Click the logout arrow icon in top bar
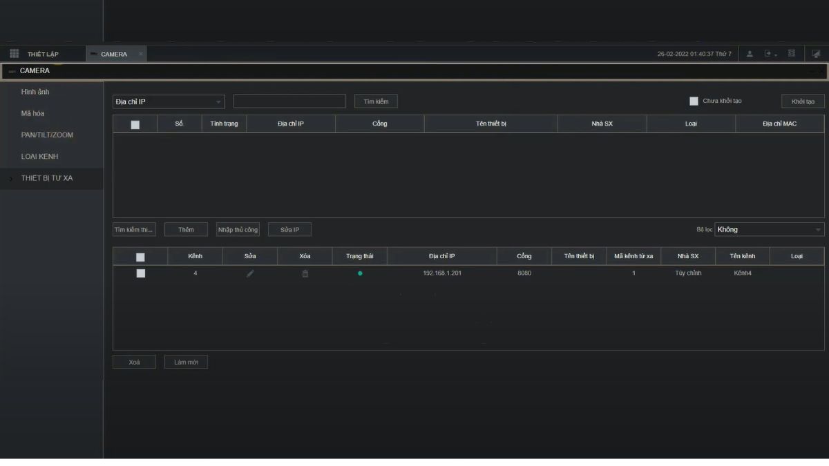Viewport: 829px width, 466px height. pyautogui.click(x=769, y=54)
